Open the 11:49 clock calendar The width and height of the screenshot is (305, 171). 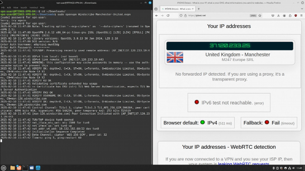[300, 168]
